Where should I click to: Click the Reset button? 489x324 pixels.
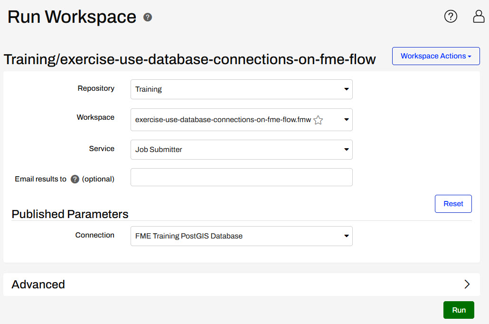(453, 204)
